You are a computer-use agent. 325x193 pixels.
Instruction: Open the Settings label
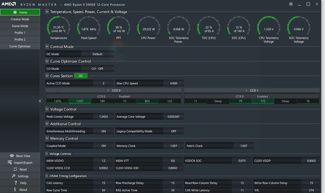(23, 176)
